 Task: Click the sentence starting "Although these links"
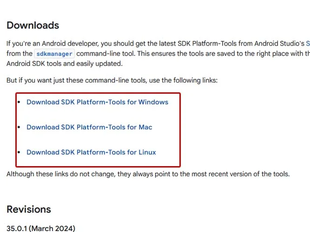click(148, 174)
